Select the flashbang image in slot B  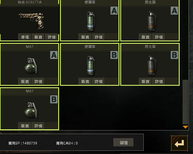(x=151, y=66)
